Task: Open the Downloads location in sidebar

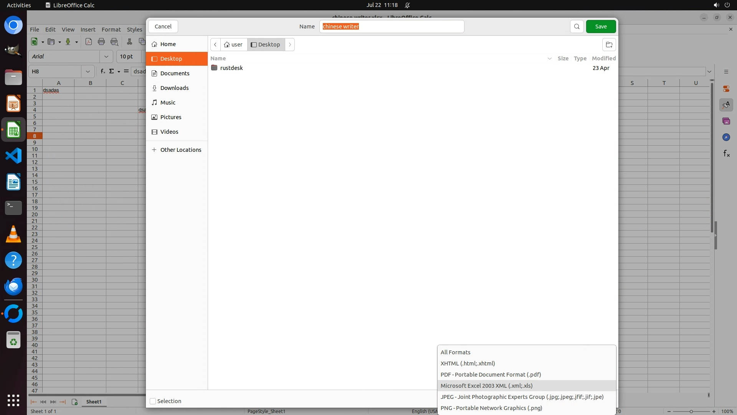Action: coord(174,88)
